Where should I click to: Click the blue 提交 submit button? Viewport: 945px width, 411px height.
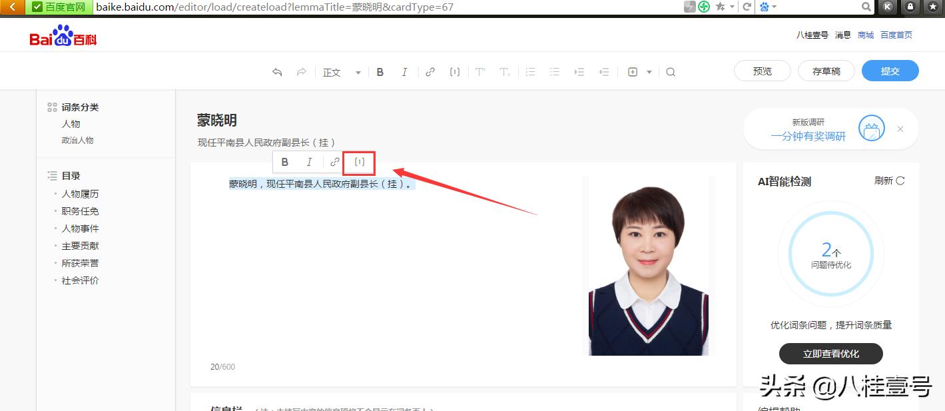pyautogui.click(x=890, y=70)
